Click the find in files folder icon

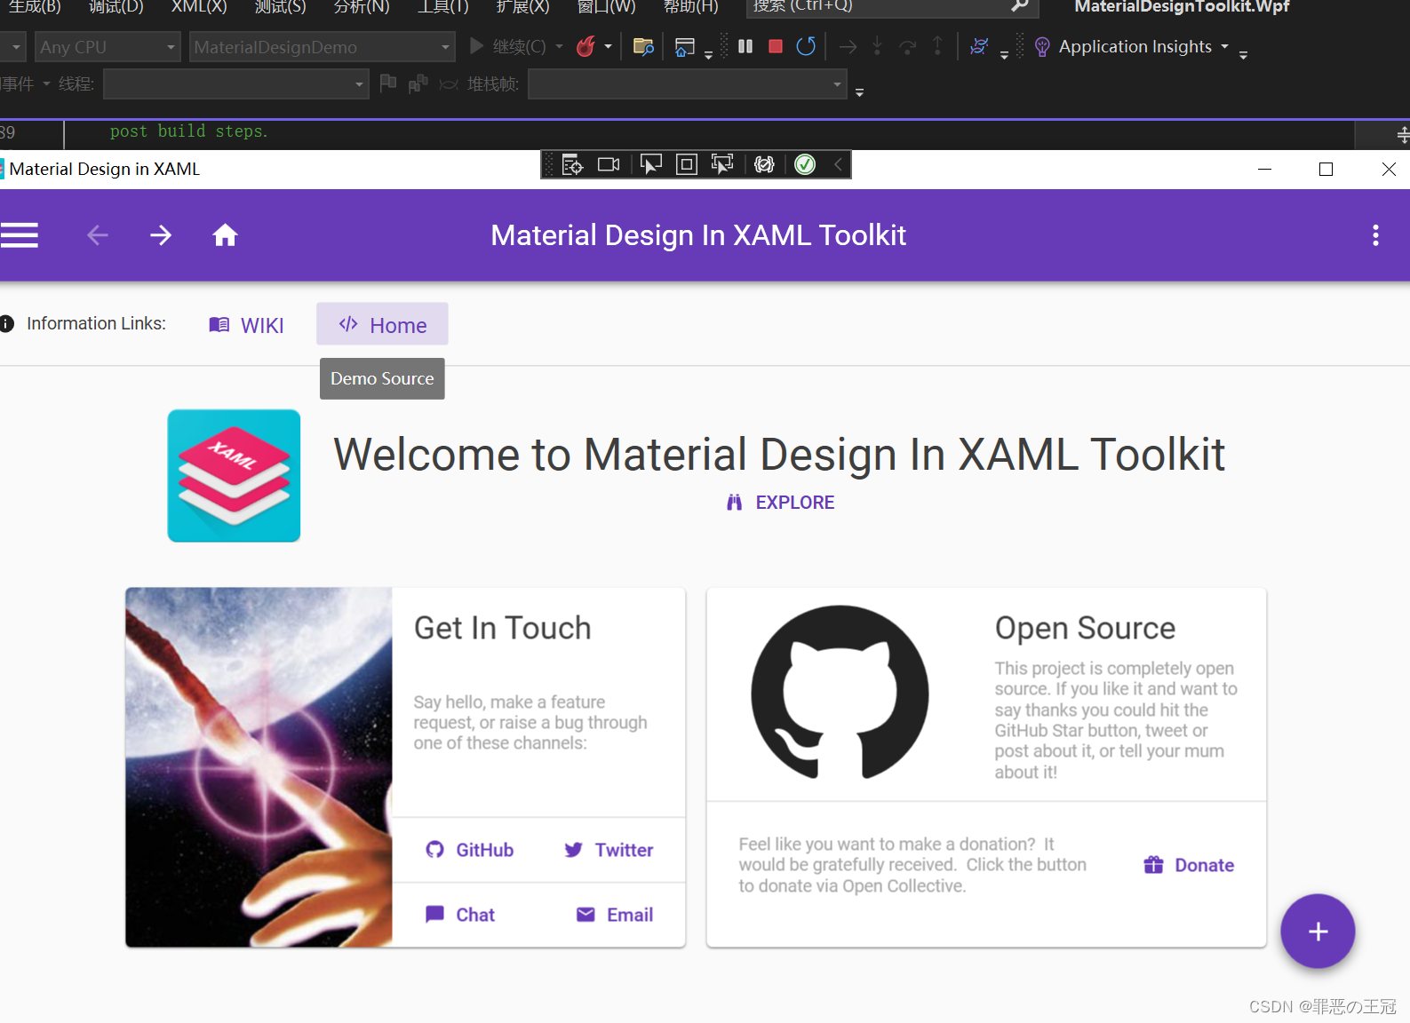point(643,46)
